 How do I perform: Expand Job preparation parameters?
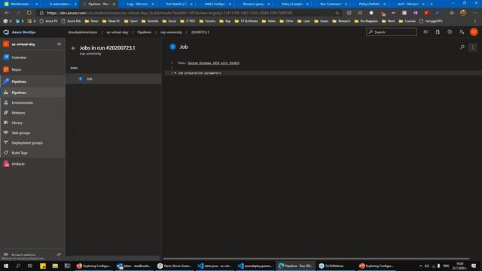click(175, 73)
